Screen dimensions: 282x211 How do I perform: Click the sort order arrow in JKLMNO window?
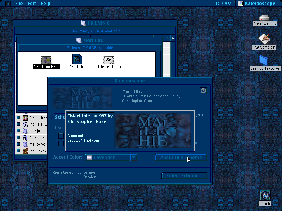(173, 38)
